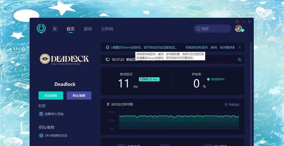
Task: Open the hamburger menu icon in title bar
Action: pyautogui.click(x=237, y=22)
